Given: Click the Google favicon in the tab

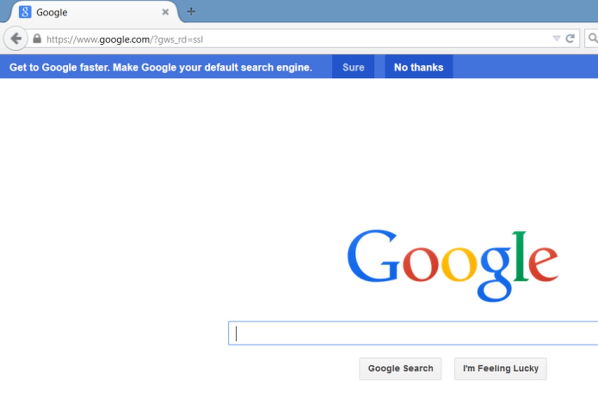Looking at the screenshot, I should click(25, 12).
